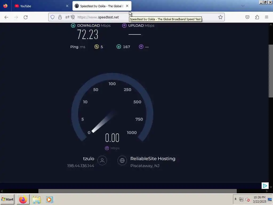Open the list all tabs dropdown

click(243, 6)
